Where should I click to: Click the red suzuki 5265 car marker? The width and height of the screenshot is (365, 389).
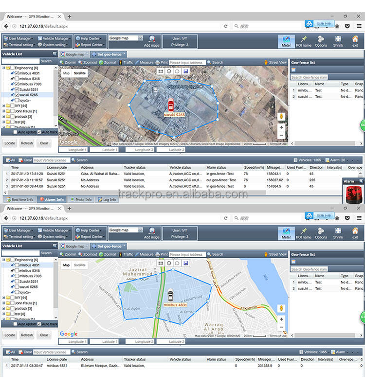[171, 106]
